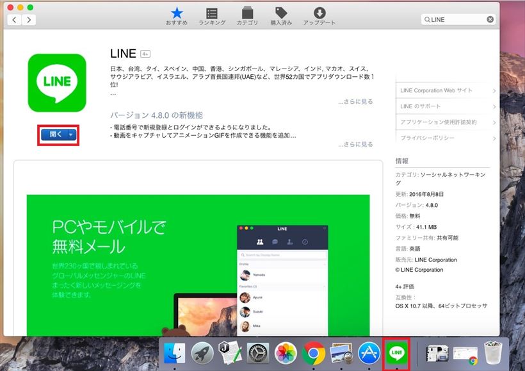Image resolution: width=525 pixels, height=371 pixels.
Task: Click the © LINE Corporation copyright text
Action: coord(419,270)
